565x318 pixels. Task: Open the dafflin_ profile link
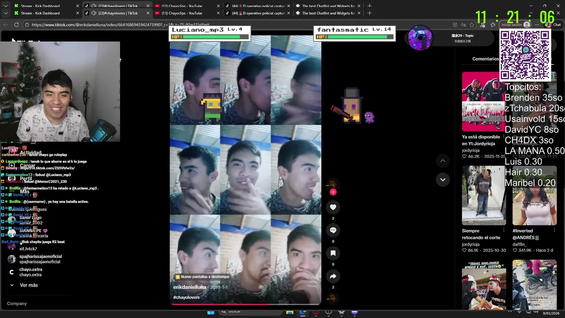520,244
